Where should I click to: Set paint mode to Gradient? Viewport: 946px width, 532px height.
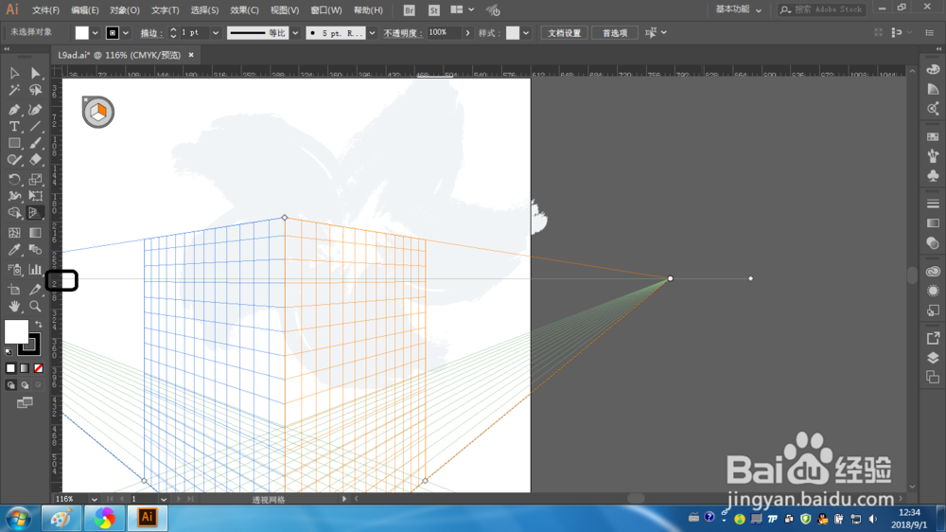click(x=25, y=368)
